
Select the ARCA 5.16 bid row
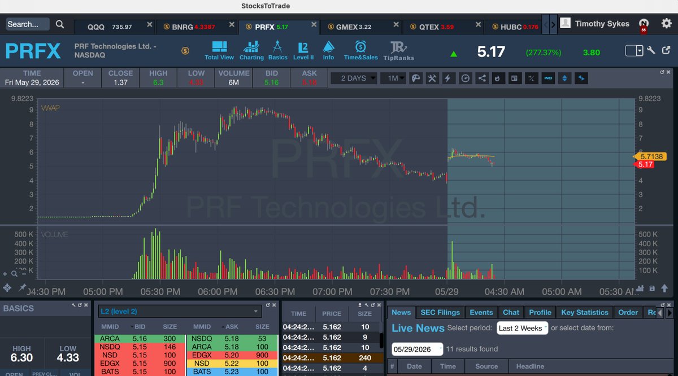tap(140, 339)
